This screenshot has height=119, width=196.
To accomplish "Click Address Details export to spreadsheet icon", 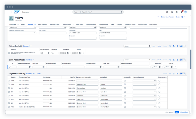I will tap(181, 46).
